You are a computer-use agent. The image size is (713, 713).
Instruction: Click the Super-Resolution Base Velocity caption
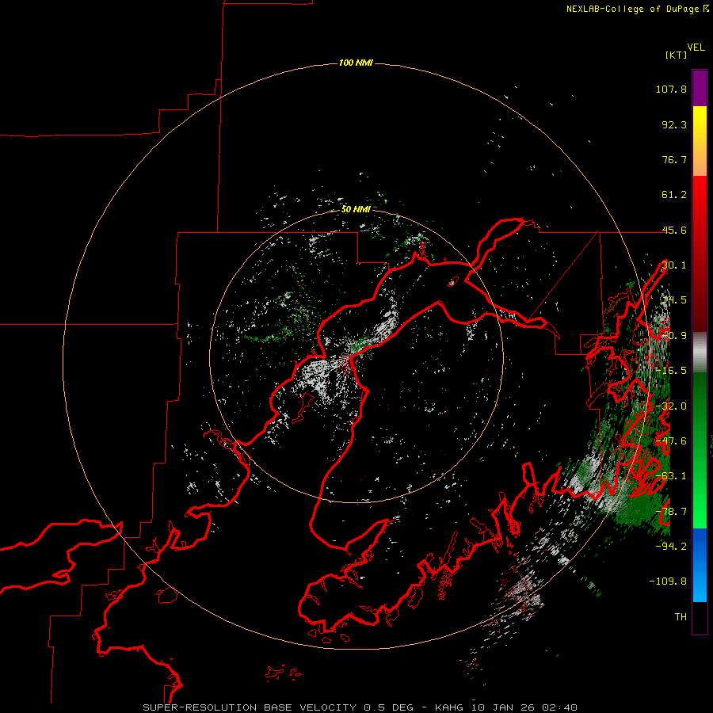click(x=360, y=707)
